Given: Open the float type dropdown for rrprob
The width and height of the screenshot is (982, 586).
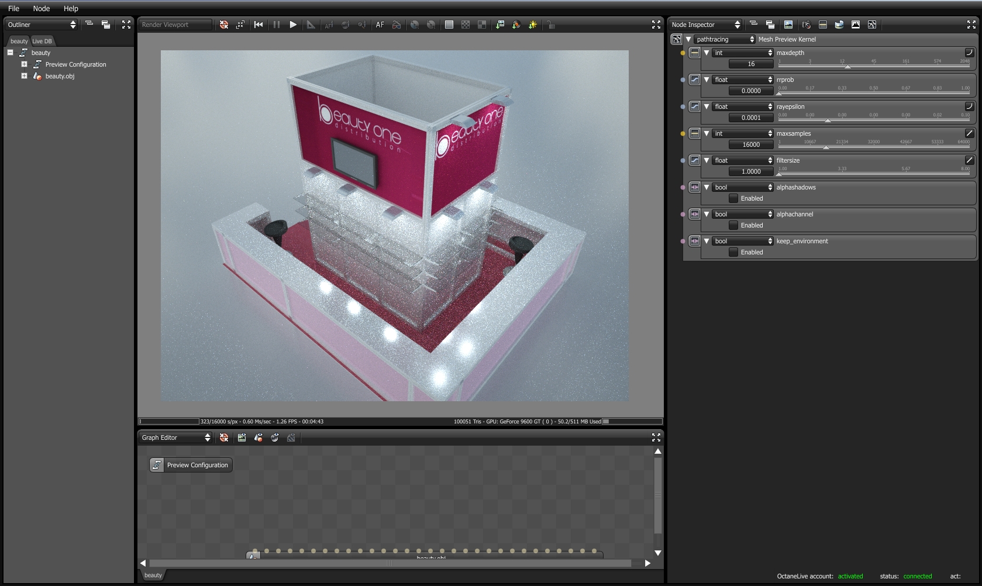Looking at the screenshot, I should click(743, 80).
